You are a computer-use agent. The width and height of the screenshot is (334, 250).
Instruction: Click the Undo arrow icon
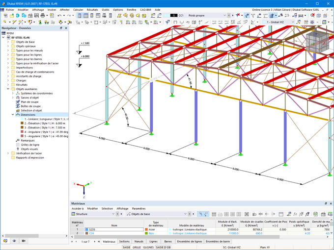pyautogui.click(x=59, y=16)
